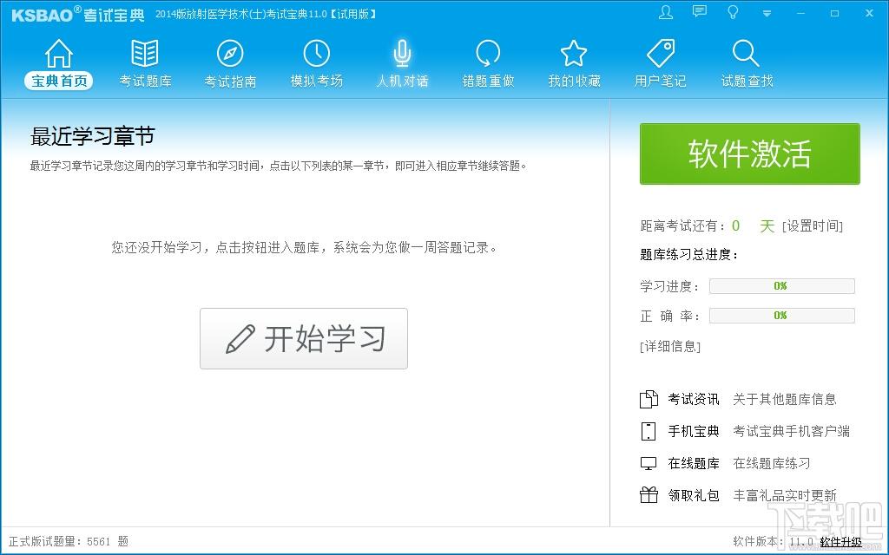This screenshot has height=555, width=889.
Task: Open 试题查找 magnifier icon
Action: (746, 54)
